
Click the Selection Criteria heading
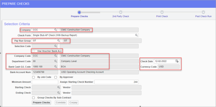click(x=17, y=24)
